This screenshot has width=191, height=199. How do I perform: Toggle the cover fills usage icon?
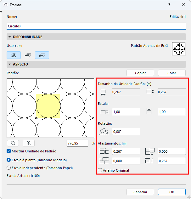click(28, 55)
